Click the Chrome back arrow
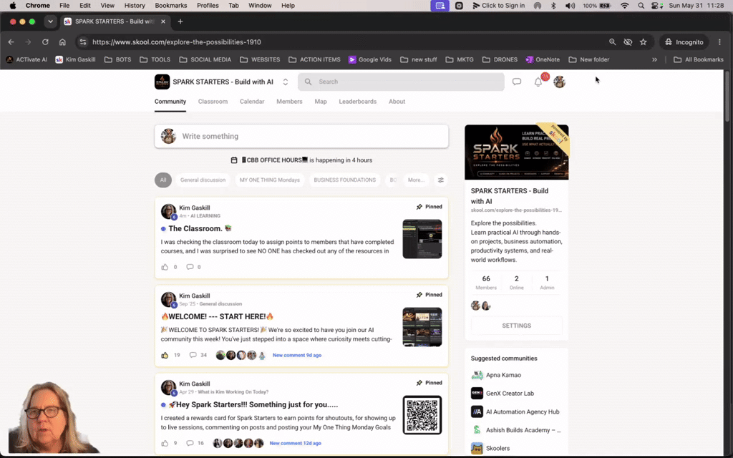 pyautogui.click(x=11, y=42)
